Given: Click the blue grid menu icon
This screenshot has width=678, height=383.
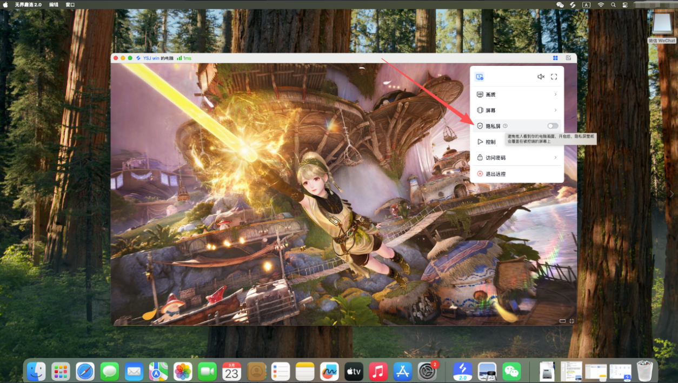Looking at the screenshot, I should point(555,58).
